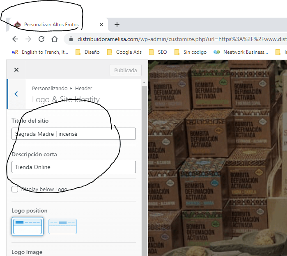Click the Publicada button
The image size is (287, 256).
pyautogui.click(x=126, y=70)
